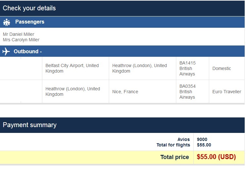
Task: Select the Euro Traveller cabin cell
Action: click(x=227, y=92)
